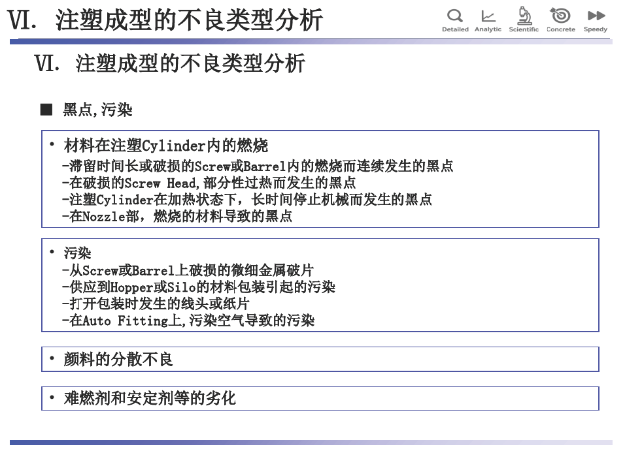Click the line starting with 滞留时间长

pos(258,166)
